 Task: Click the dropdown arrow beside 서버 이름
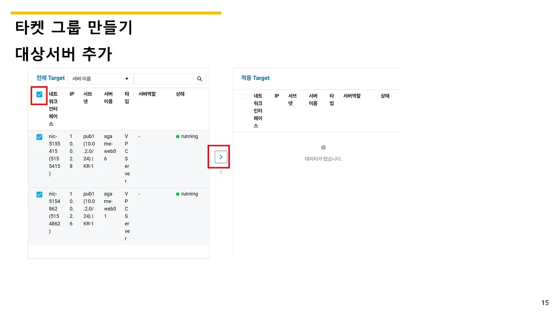(127, 78)
